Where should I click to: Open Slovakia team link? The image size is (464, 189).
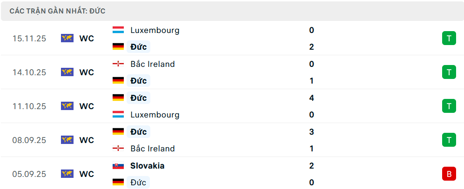[147, 166]
